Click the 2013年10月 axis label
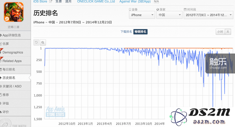The image size is (235, 127). point(144,124)
